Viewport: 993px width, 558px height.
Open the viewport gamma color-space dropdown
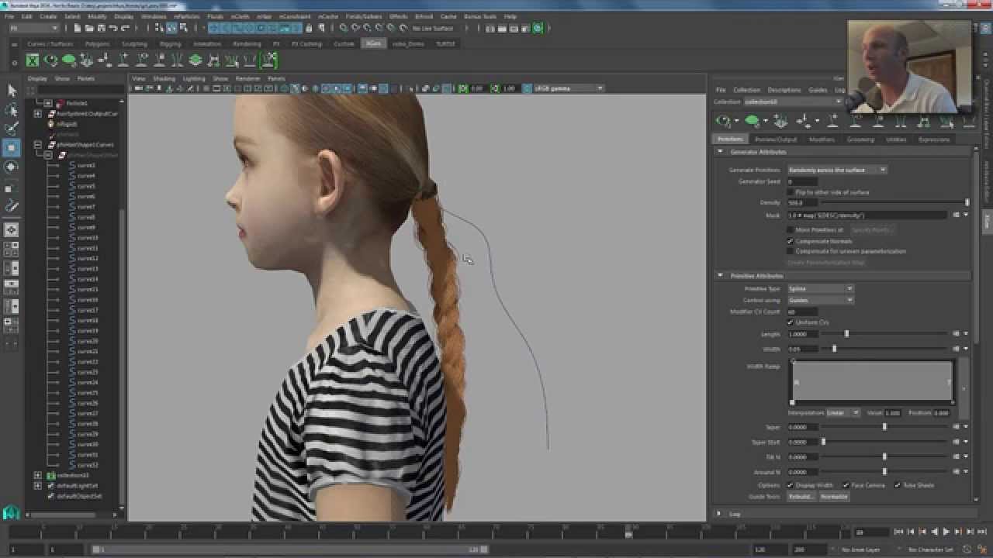(x=569, y=88)
